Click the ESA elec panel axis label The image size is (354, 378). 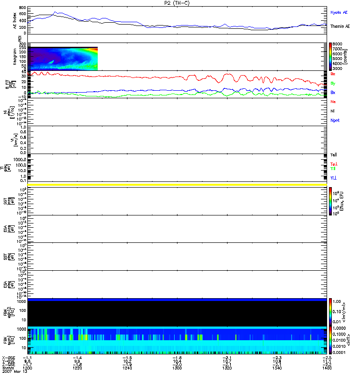coord(9,284)
